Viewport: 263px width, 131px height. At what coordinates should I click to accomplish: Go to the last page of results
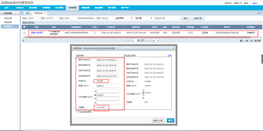coord(150,41)
